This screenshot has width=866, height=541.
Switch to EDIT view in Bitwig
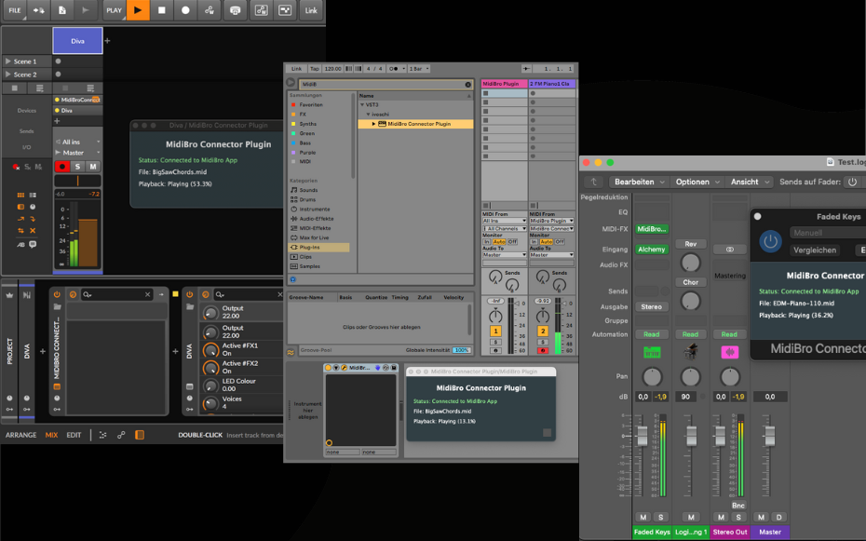pyautogui.click(x=74, y=435)
